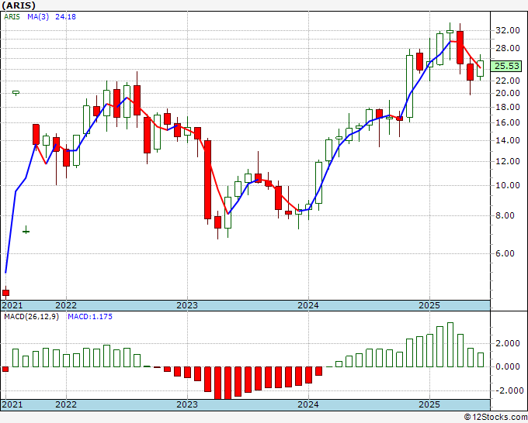Click the 32.00 price axis label
Image resolution: width=528 pixels, height=423 pixels.
(x=508, y=30)
